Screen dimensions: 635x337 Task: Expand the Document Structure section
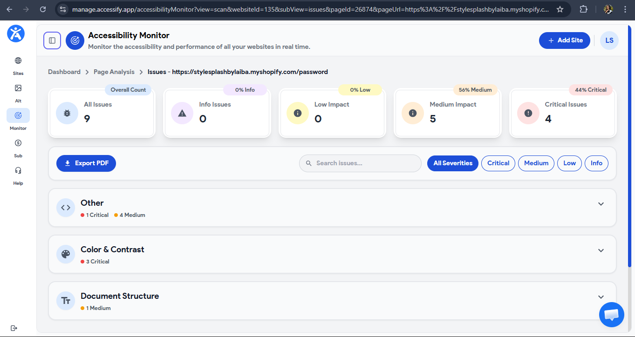601,297
